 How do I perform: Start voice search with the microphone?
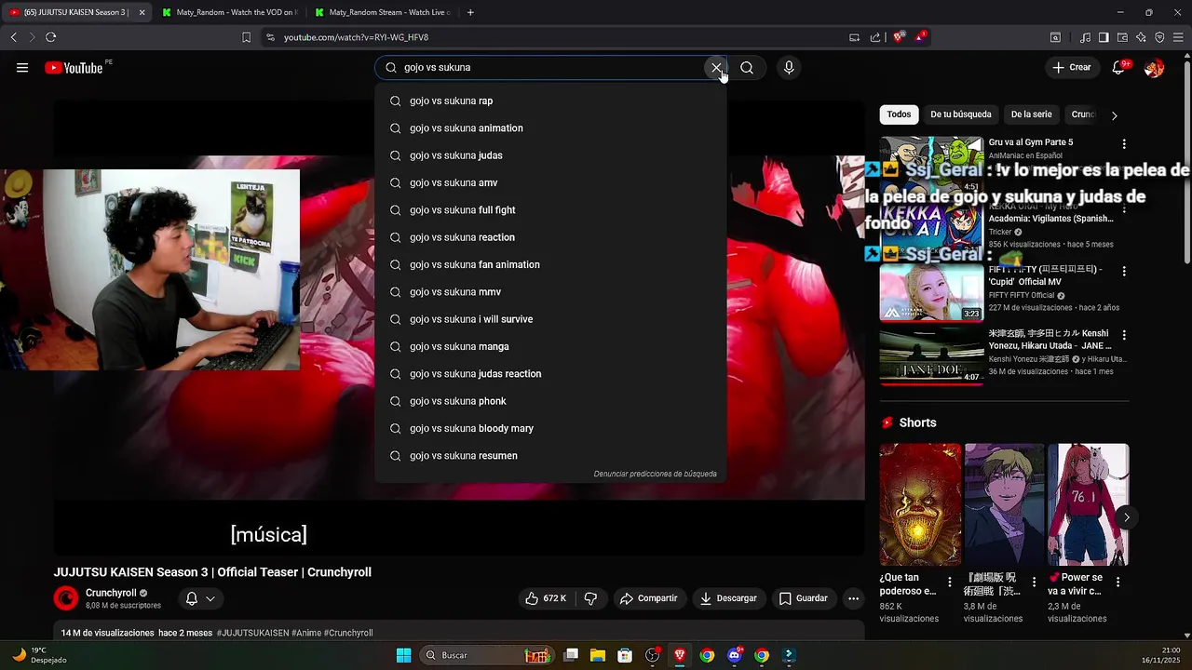(789, 67)
